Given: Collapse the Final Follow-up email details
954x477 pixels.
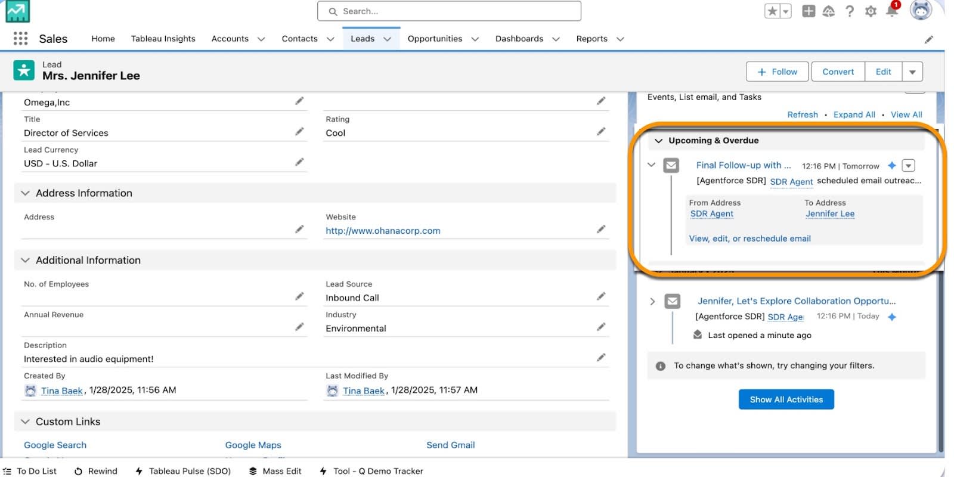Looking at the screenshot, I should pos(652,165).
